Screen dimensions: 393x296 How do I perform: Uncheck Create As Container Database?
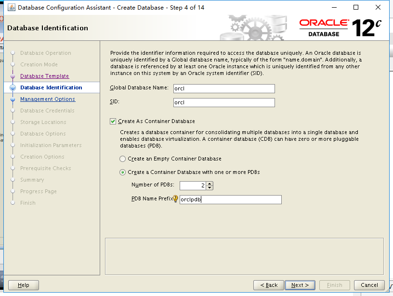coord(113,121)
